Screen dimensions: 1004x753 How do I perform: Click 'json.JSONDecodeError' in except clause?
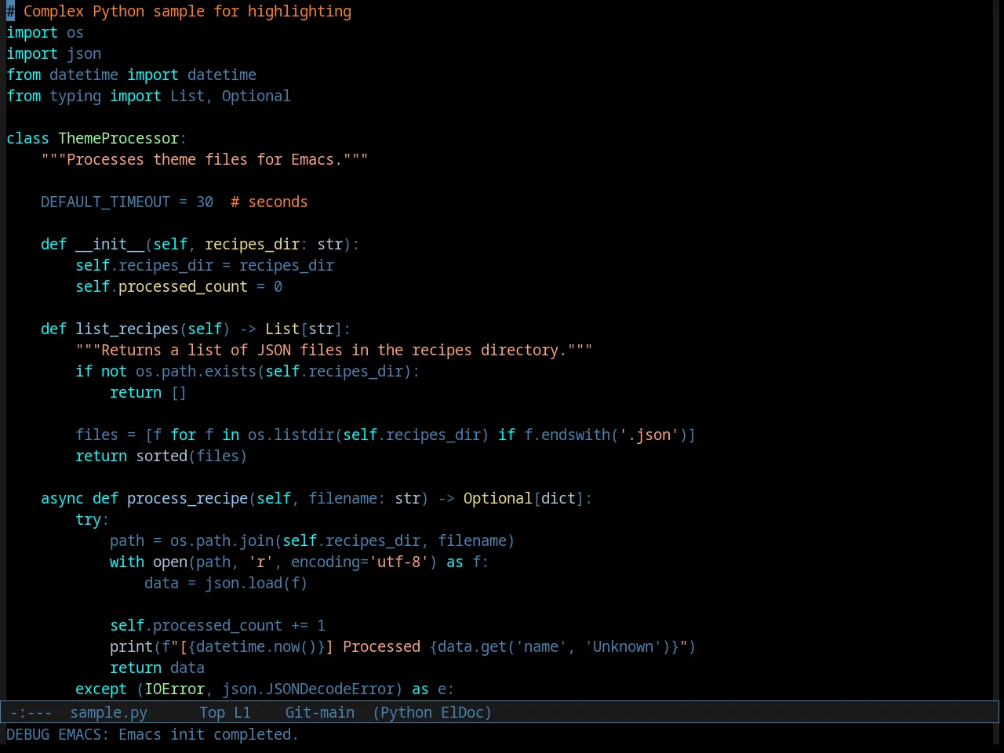tap(308, 689)
